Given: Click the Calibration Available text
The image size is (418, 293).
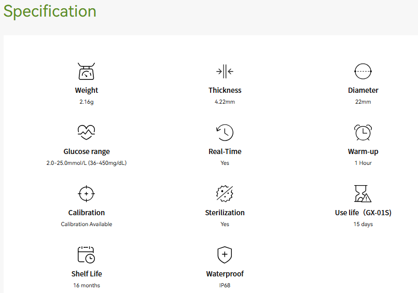Looking at the screenshot, I should [87, 224].
